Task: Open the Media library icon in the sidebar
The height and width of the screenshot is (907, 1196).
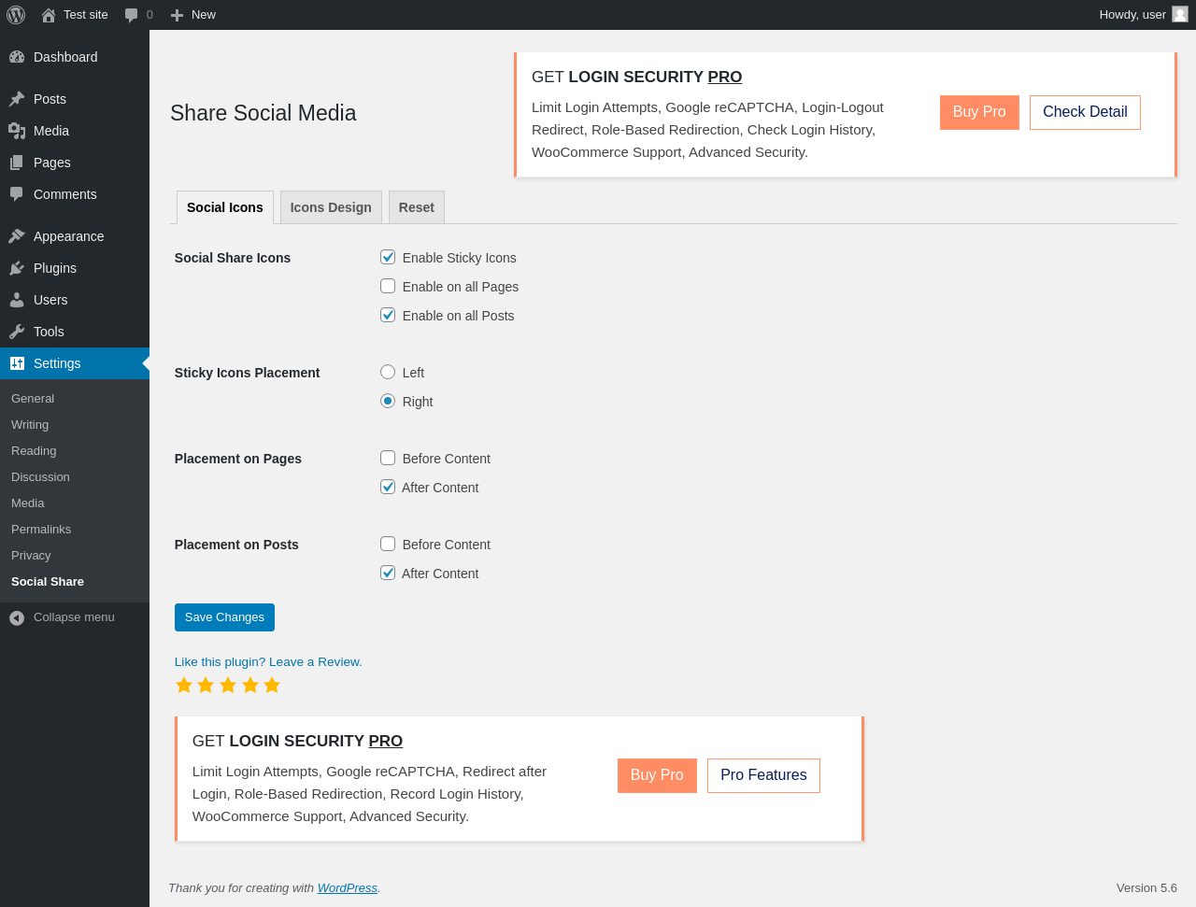Action: [17, 131]
